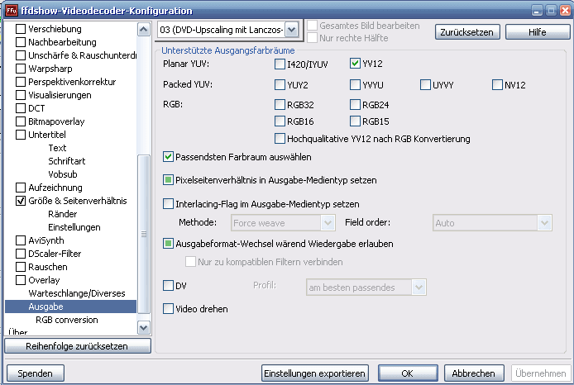Enable the Aufzeichnung checkbox
The image size is (574, 385).
tap(21, 188)
